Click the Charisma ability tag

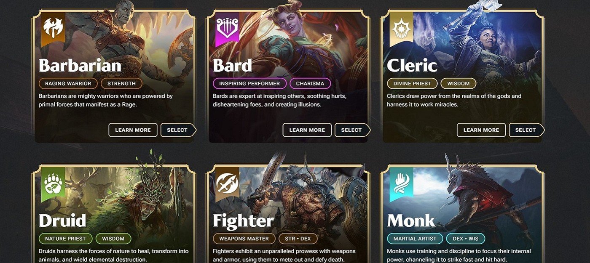(310, 83)
